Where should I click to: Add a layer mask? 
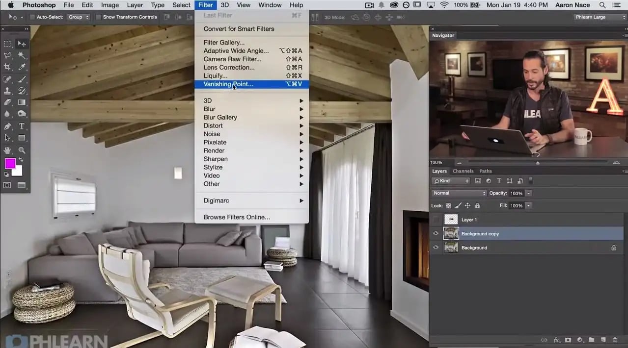point(568,340)
